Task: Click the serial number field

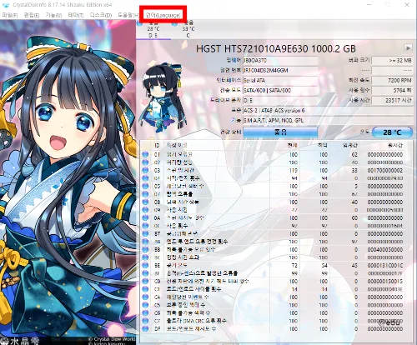Action: coord(280,71)
